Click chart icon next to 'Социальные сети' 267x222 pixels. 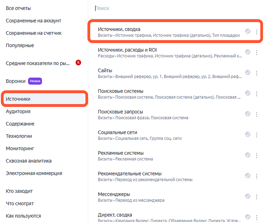pyautogui.click(x=248, y=135)
